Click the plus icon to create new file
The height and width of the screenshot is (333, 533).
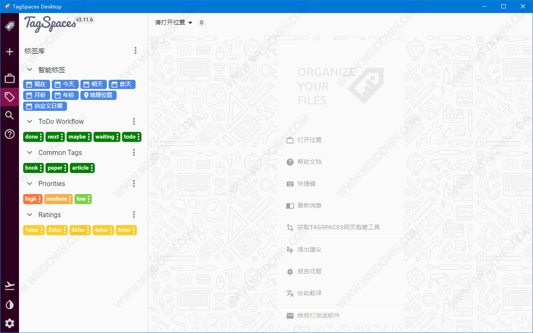[9, 52]
